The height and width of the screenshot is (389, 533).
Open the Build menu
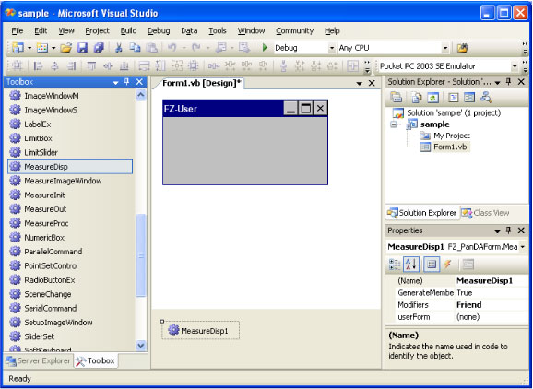tap(128, 31)
